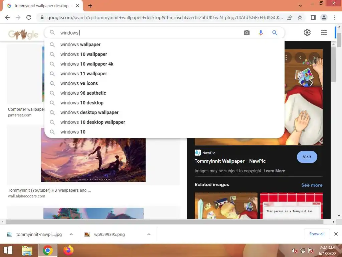Image resolution: width=342 pixels, height=257 pixels.
Task: Choose the plain 'windows 10' suggestion
Action: click(164, 132)
